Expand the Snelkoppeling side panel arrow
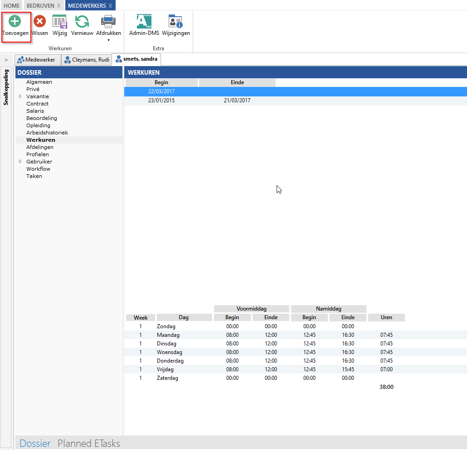Viewport: 467px width, 450px height. click(6, 60)
